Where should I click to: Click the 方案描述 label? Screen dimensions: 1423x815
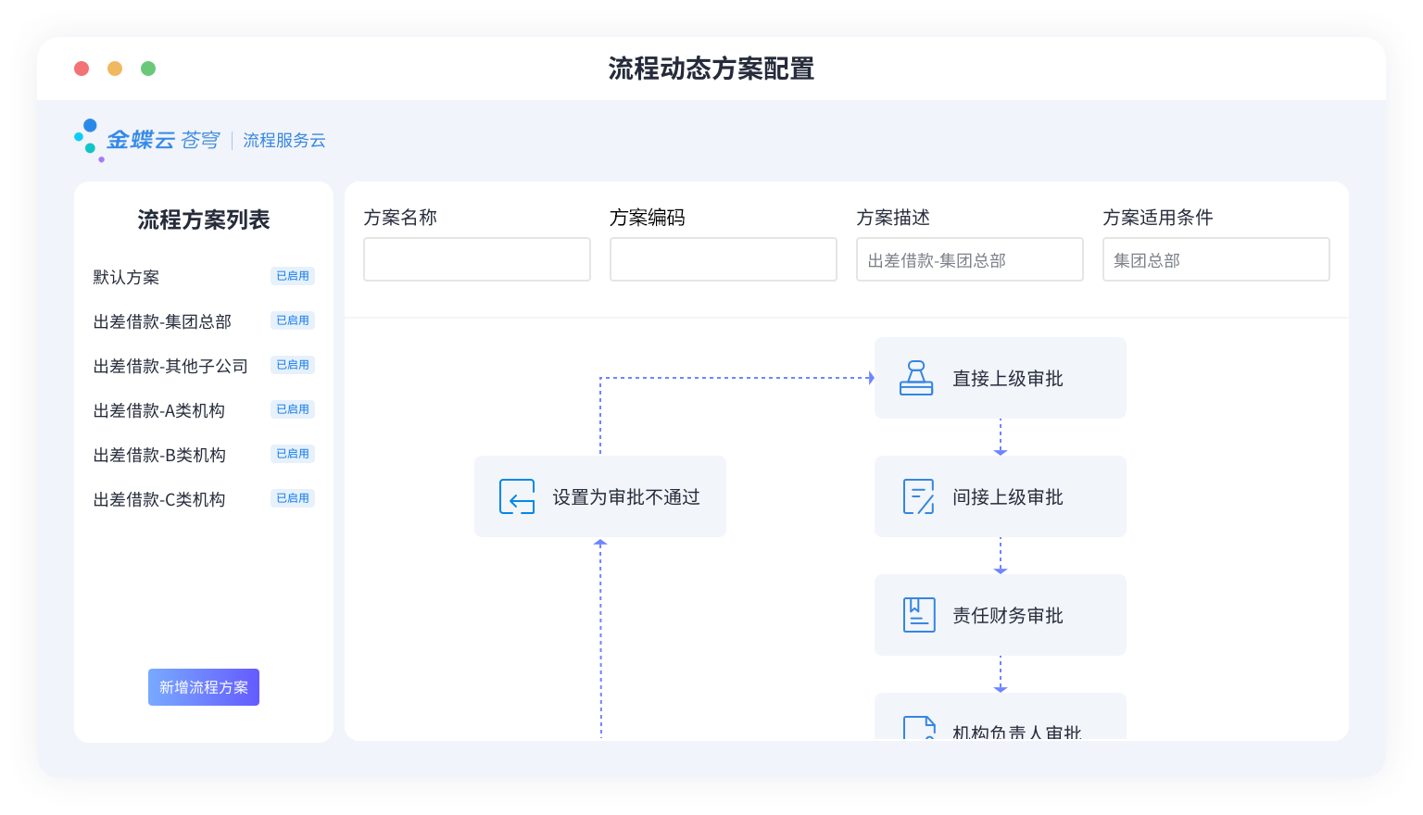pos(893,218)
